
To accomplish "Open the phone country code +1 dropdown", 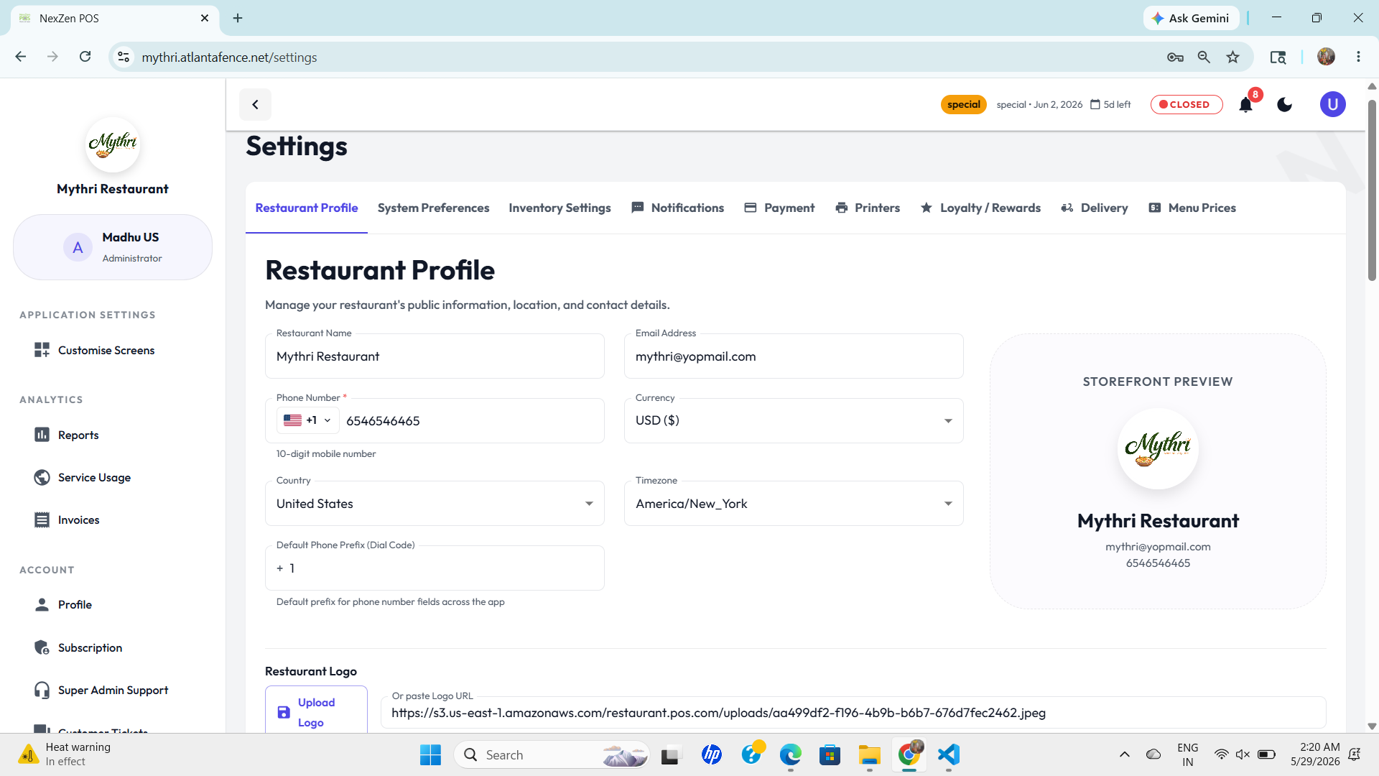I will click(307, 421).
